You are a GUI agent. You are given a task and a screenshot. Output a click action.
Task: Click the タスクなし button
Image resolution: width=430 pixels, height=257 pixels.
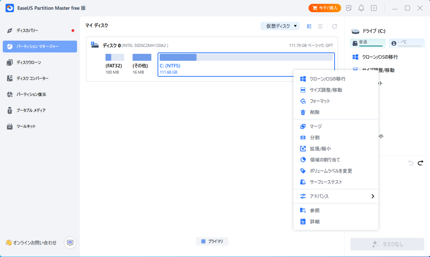pos(387,244)
